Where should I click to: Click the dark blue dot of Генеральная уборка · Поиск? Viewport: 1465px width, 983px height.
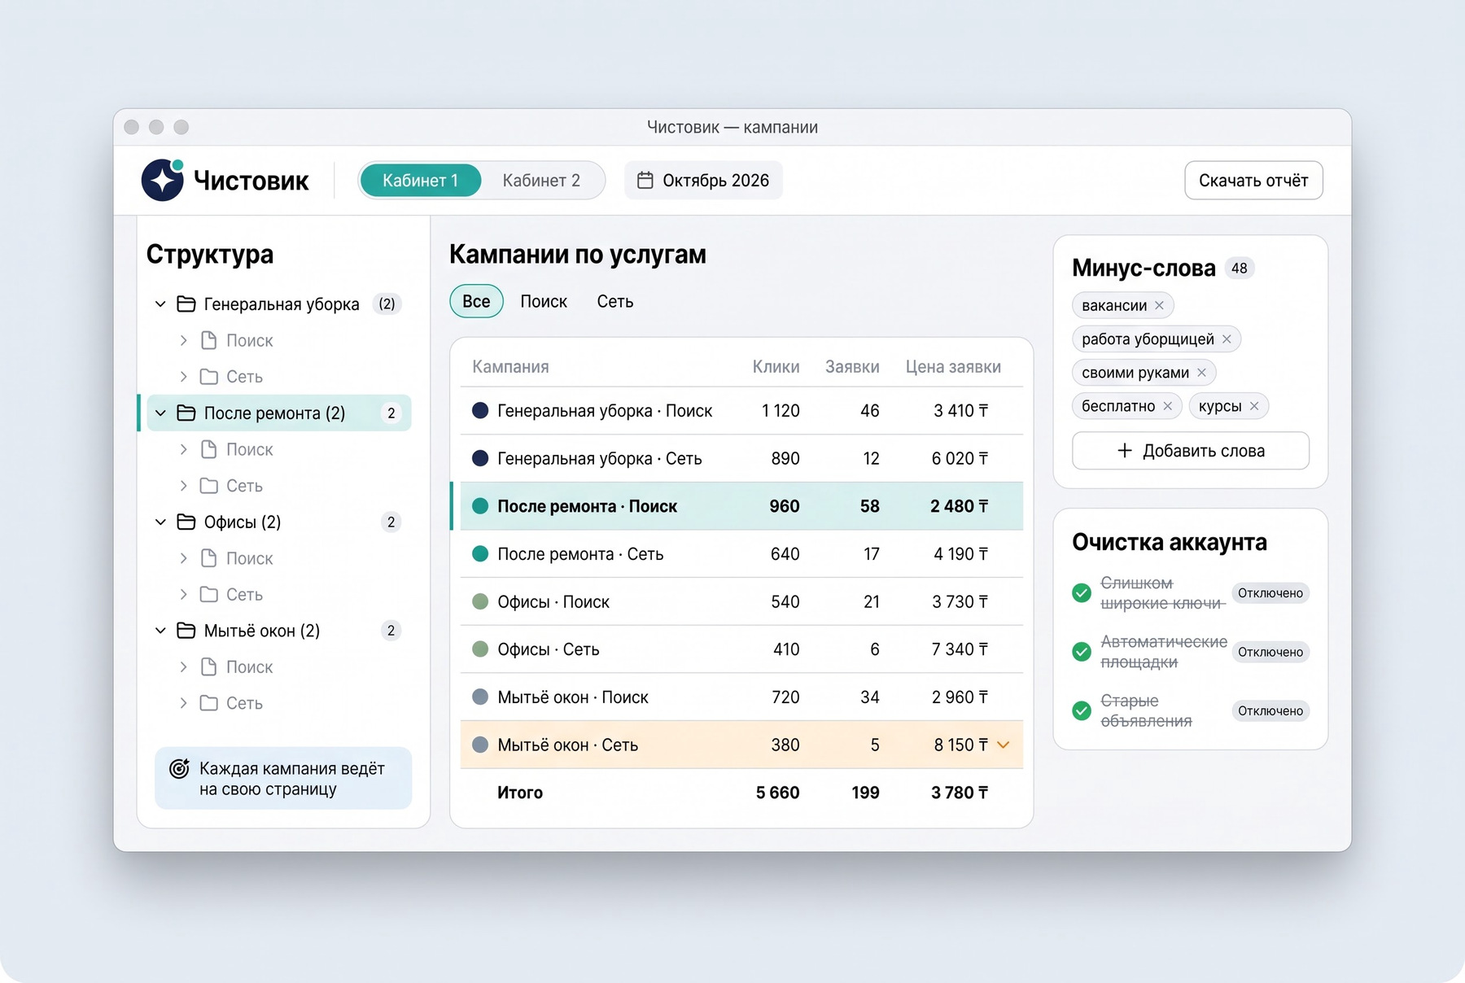[x=480, y=411]
